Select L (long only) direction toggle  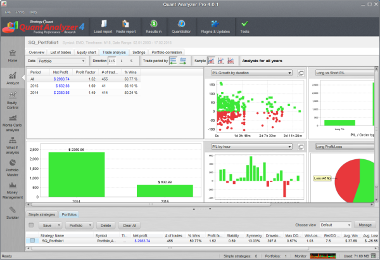(x=122, y=61)
